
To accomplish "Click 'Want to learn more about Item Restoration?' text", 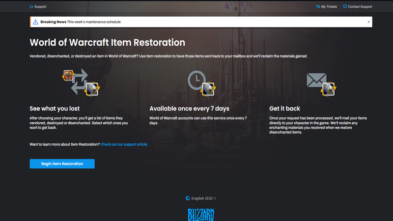I will pyautogui.click(x=65, y=144).
